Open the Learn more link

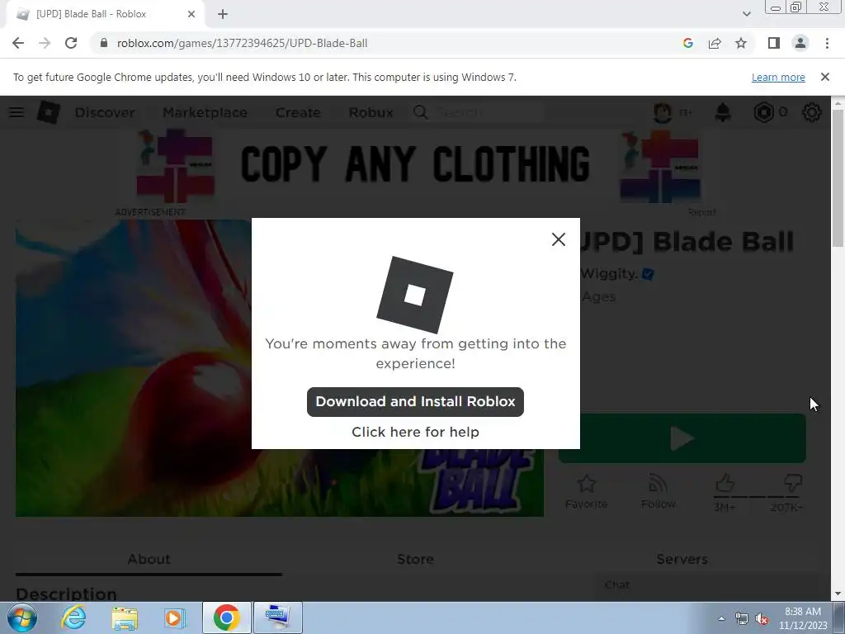778,77
